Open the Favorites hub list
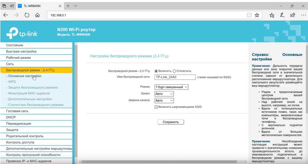 272,15
